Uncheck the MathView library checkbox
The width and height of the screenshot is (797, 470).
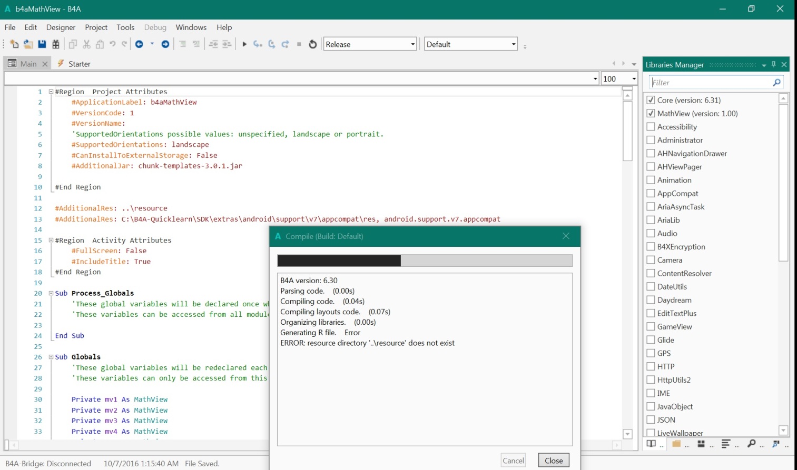coord(651,113)
